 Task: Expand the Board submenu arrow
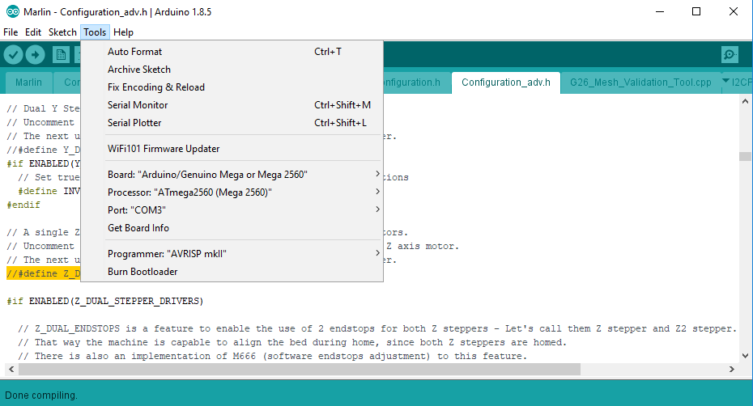[x=377, y=174]
